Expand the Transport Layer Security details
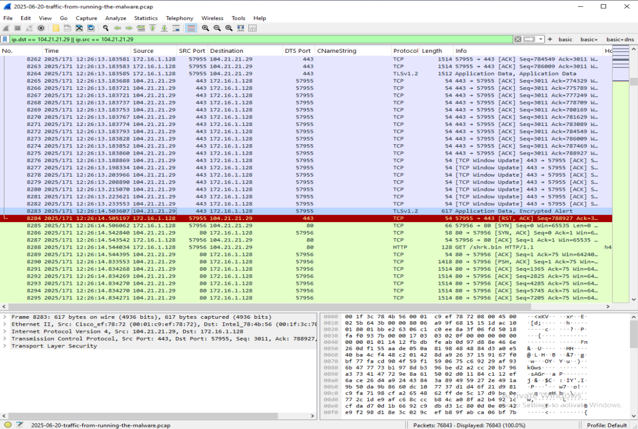The width and height of the screenshot is (638, 429). (5, 346)
